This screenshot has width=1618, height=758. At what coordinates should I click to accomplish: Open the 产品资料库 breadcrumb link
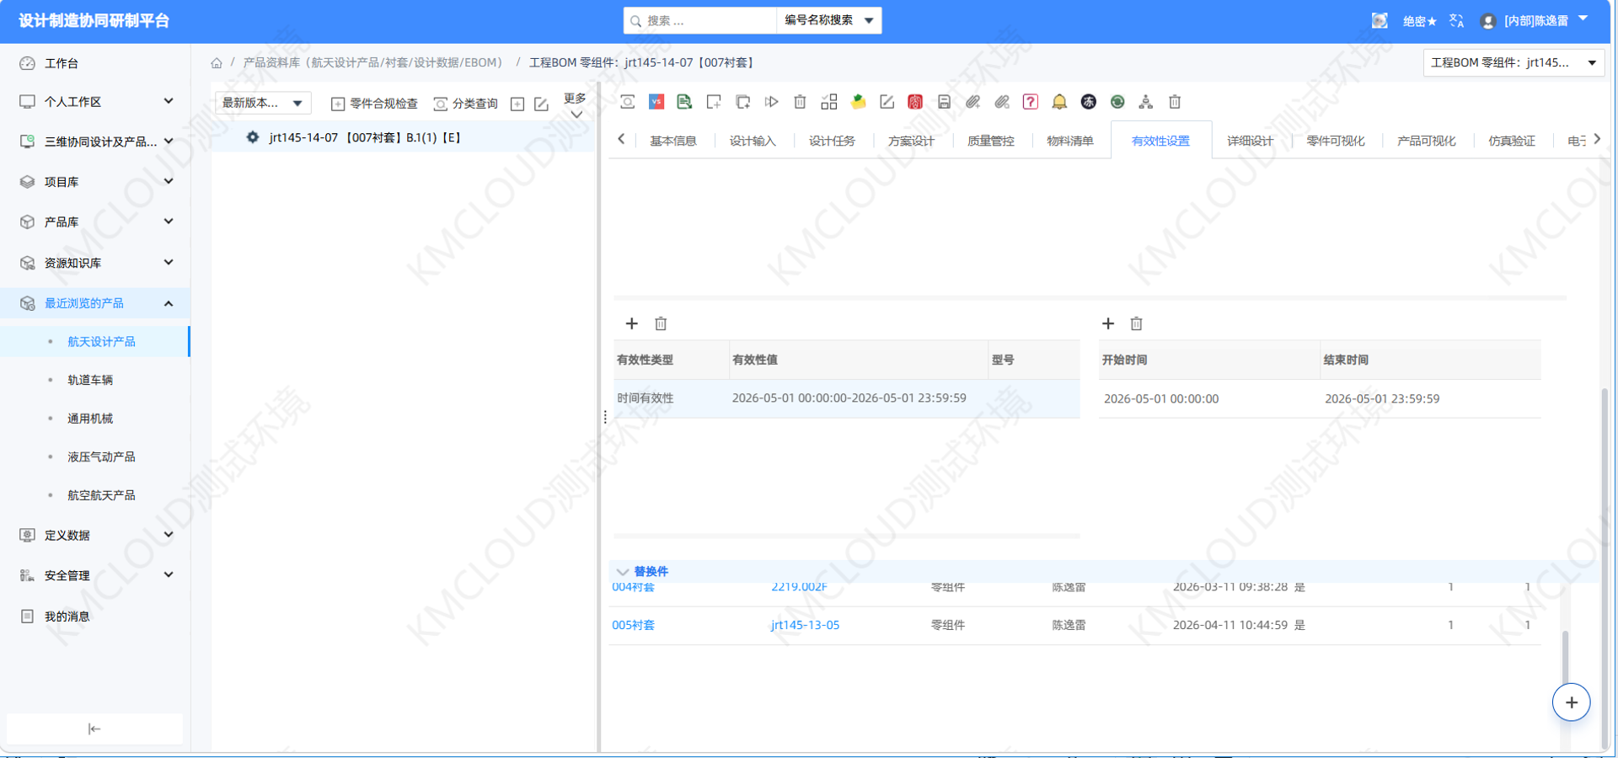coord(372,62)
